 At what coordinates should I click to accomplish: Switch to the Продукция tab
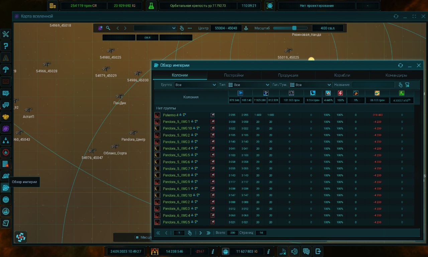[288, 75]
